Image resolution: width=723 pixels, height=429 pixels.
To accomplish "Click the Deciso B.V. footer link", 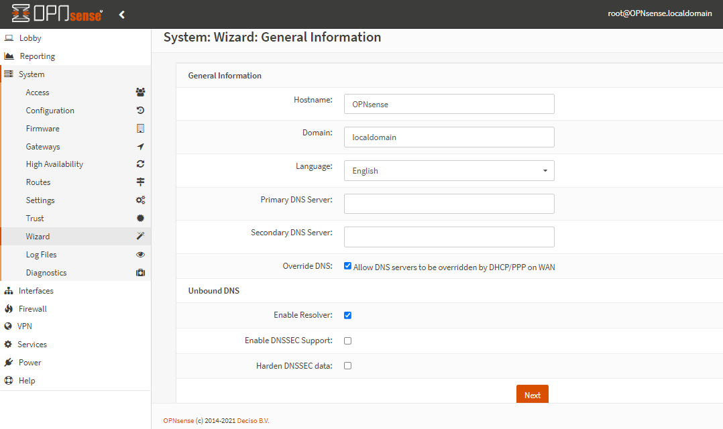I will click(x=253, y=419).
